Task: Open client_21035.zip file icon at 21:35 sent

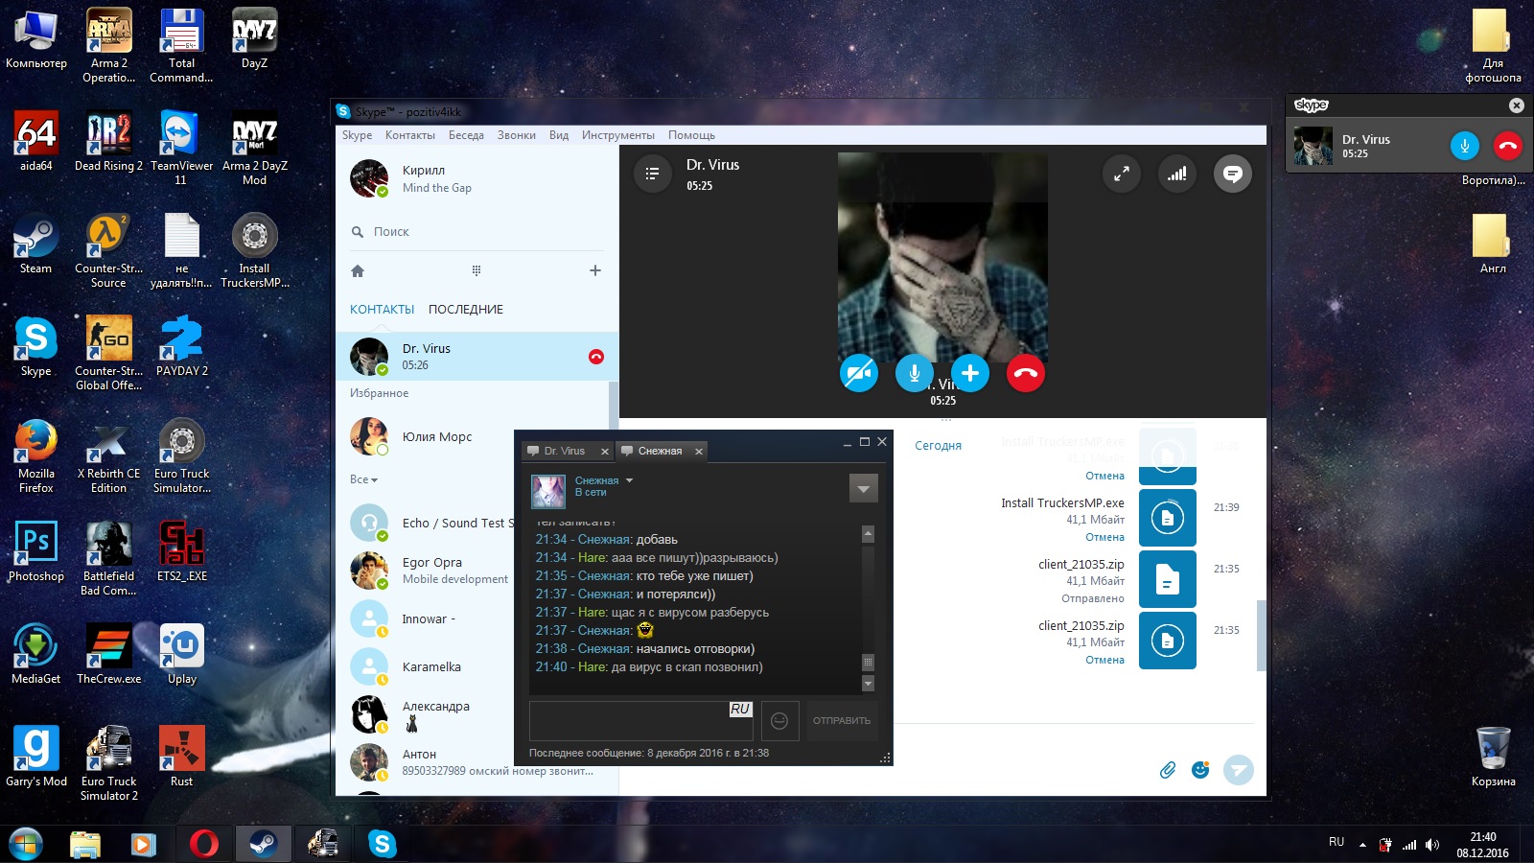Action: tap(1167, 579)
